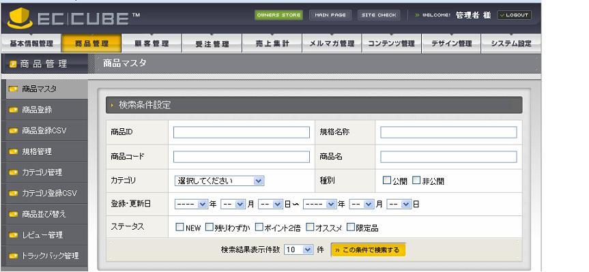Select 商品マスタ in sidebar
The image size is (589, 272).
click(x=44, y=89)
